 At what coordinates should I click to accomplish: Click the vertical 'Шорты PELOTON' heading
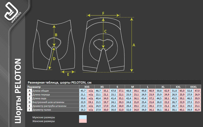pos(18,91)
